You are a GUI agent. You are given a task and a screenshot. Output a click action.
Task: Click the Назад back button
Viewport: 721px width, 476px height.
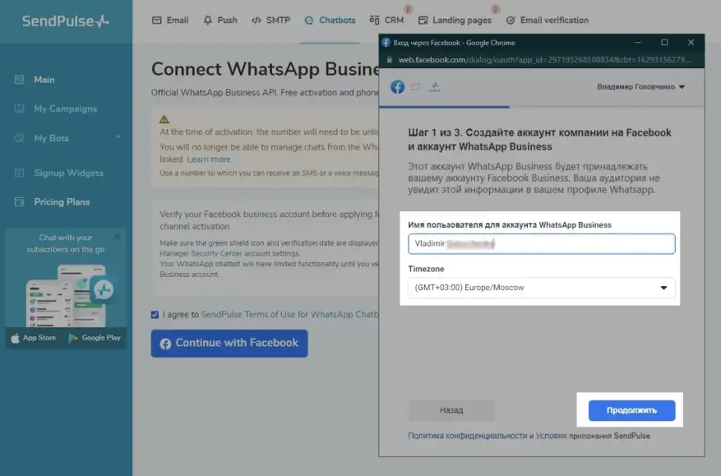(x=451, y=409)
